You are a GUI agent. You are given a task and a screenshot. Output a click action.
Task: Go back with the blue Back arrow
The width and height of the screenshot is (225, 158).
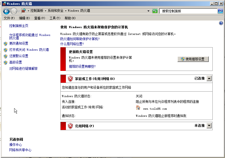coord(6,11)
